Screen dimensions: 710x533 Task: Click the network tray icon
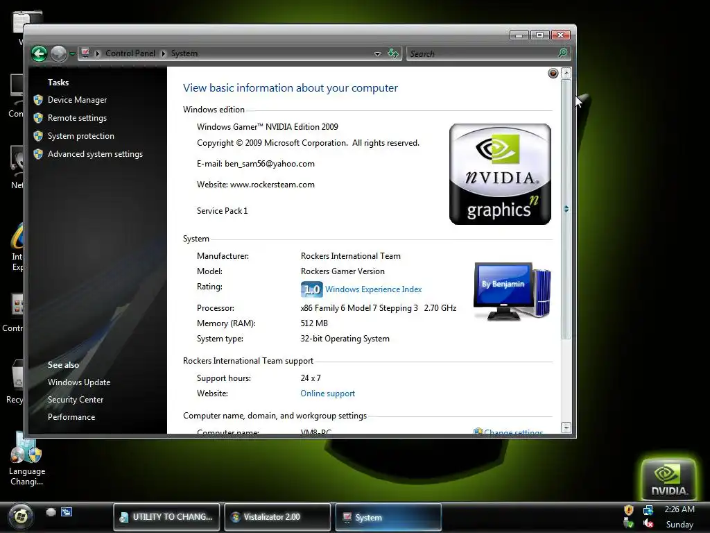coord(648,510)
